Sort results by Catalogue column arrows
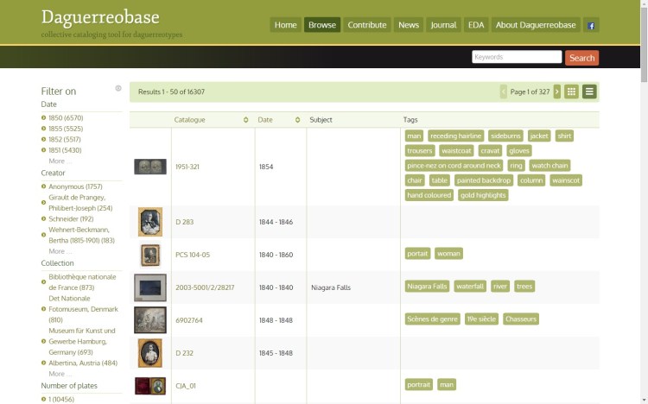Viewport: 648px width, 404px height. coord(246,120)
